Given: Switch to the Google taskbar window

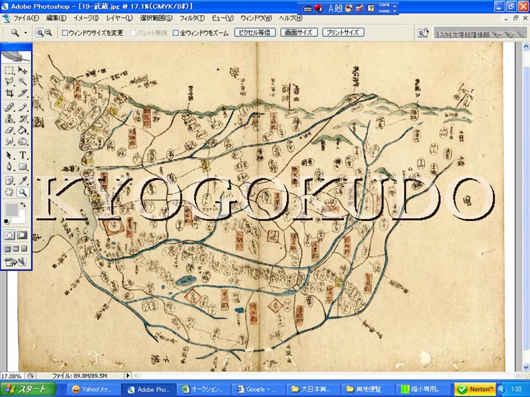Looking at the screenshot, I should 258,389.
